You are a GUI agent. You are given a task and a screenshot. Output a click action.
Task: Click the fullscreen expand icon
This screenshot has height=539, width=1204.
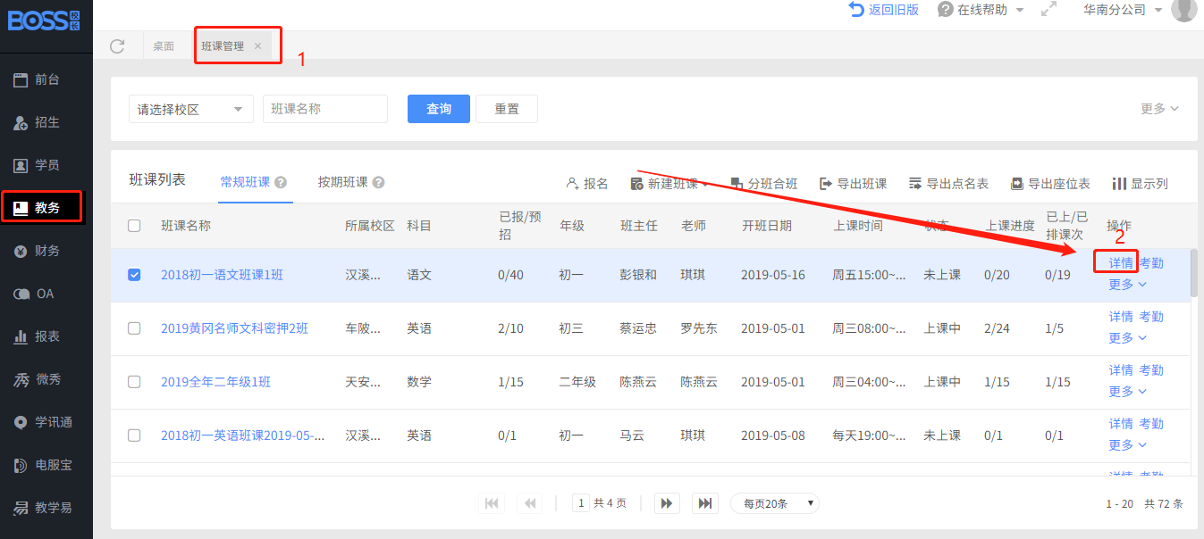[1049, 10]
